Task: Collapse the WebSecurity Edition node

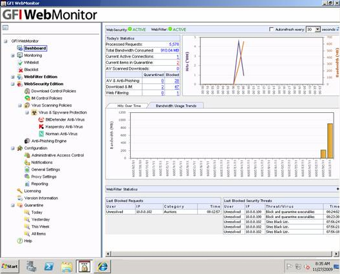Action: (13, 84)
